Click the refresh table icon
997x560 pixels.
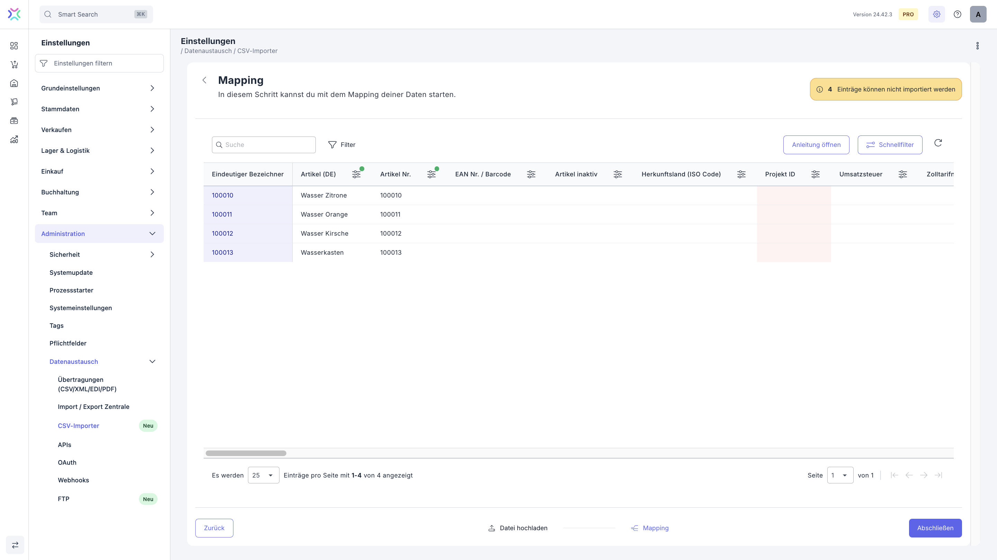pyautogui.click(x=938, y=143)
